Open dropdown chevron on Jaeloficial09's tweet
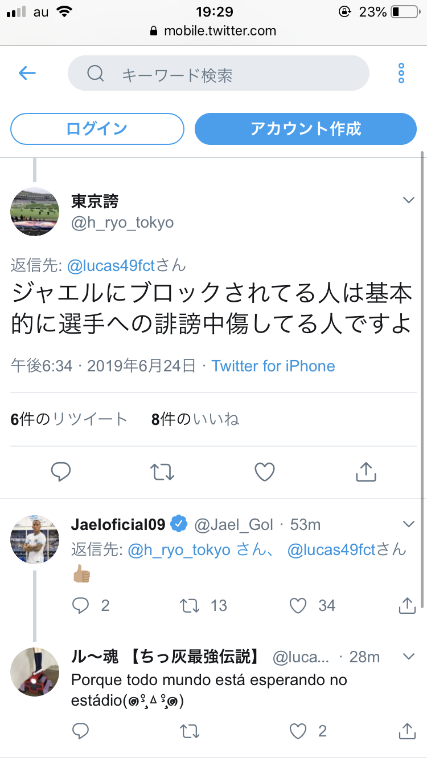The image size is (427, 761). coord(408,524)
